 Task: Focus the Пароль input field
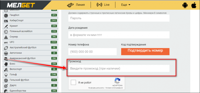coord(119,18)
